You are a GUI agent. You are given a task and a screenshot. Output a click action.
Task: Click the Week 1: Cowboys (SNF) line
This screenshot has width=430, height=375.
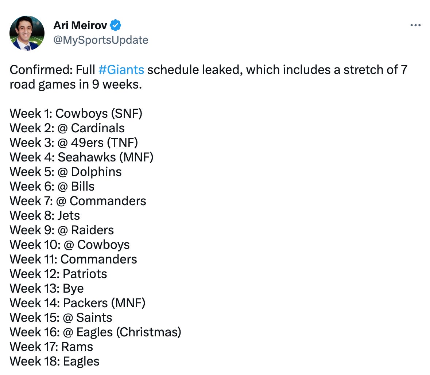click(x=76, y=113)
